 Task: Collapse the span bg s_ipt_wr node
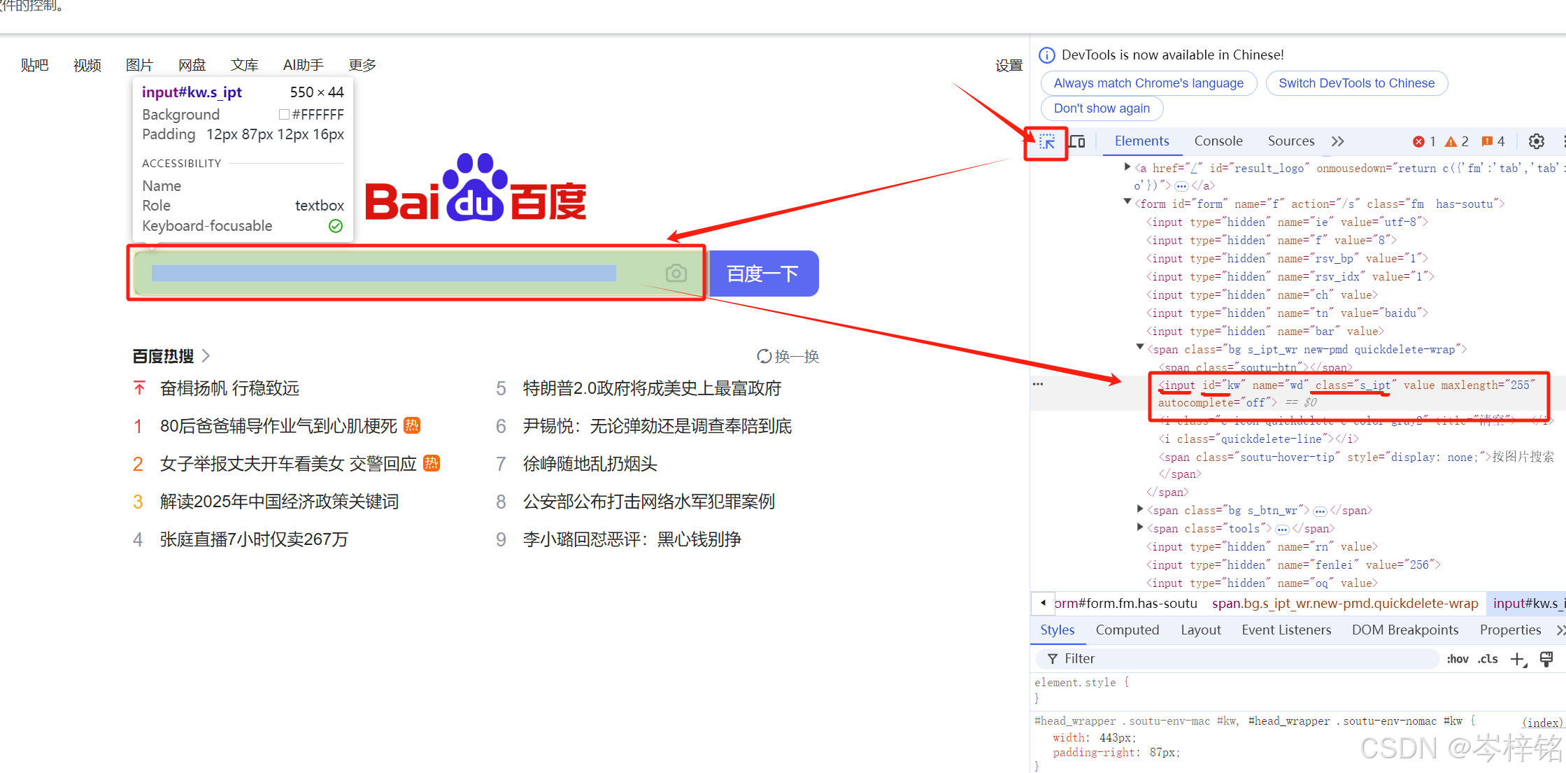point(1140,347)
